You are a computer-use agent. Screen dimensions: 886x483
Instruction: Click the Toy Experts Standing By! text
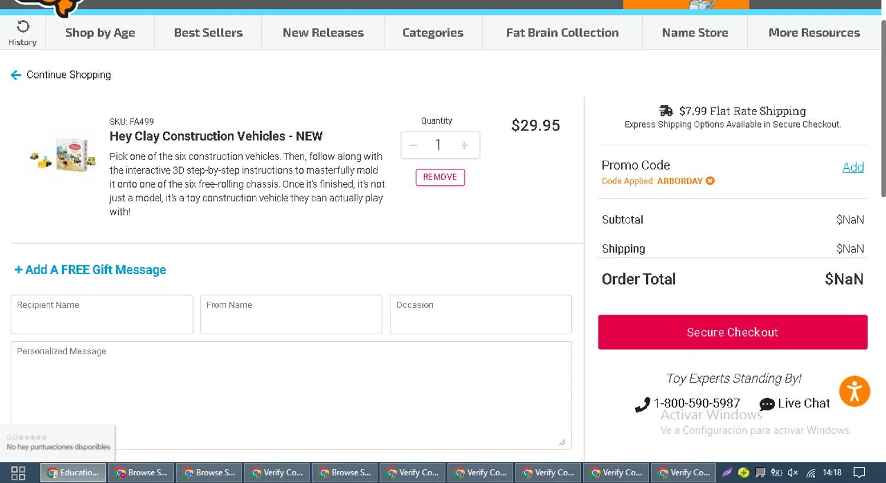coord(734,378)
